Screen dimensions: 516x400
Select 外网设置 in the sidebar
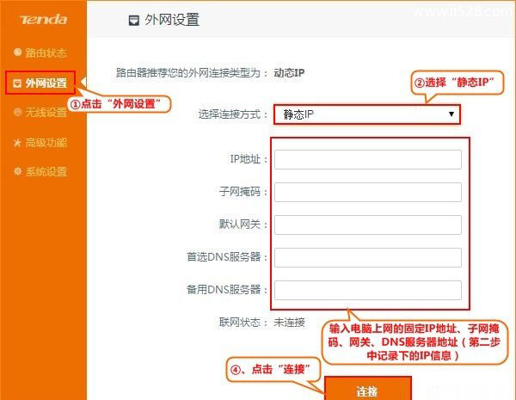click(46, 83)
